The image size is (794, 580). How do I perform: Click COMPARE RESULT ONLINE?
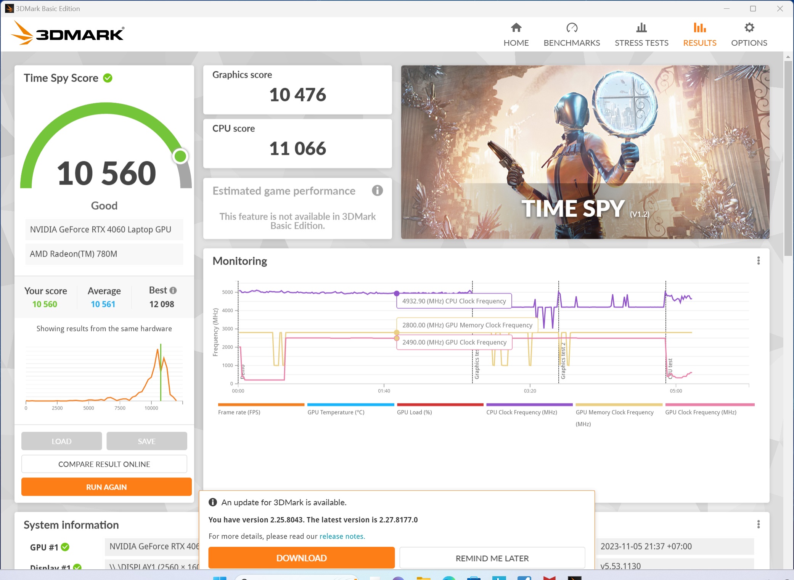tap(104, 464)
